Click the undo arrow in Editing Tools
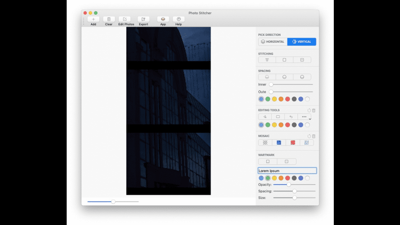The height and width of the screenshot is (225, 400). pyautogui.click(x=291, y=117)
